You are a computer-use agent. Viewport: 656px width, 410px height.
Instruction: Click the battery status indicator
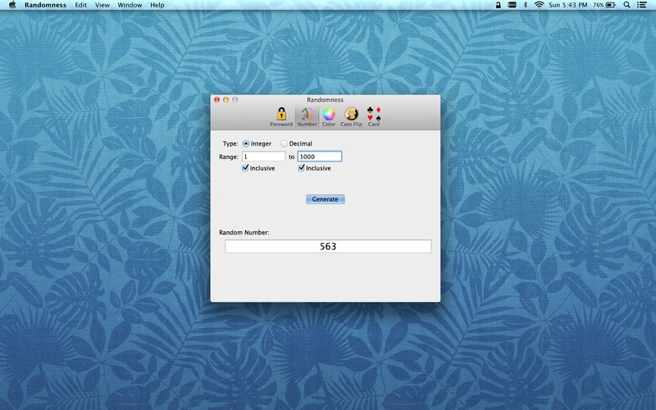click(x=604, y=5)
